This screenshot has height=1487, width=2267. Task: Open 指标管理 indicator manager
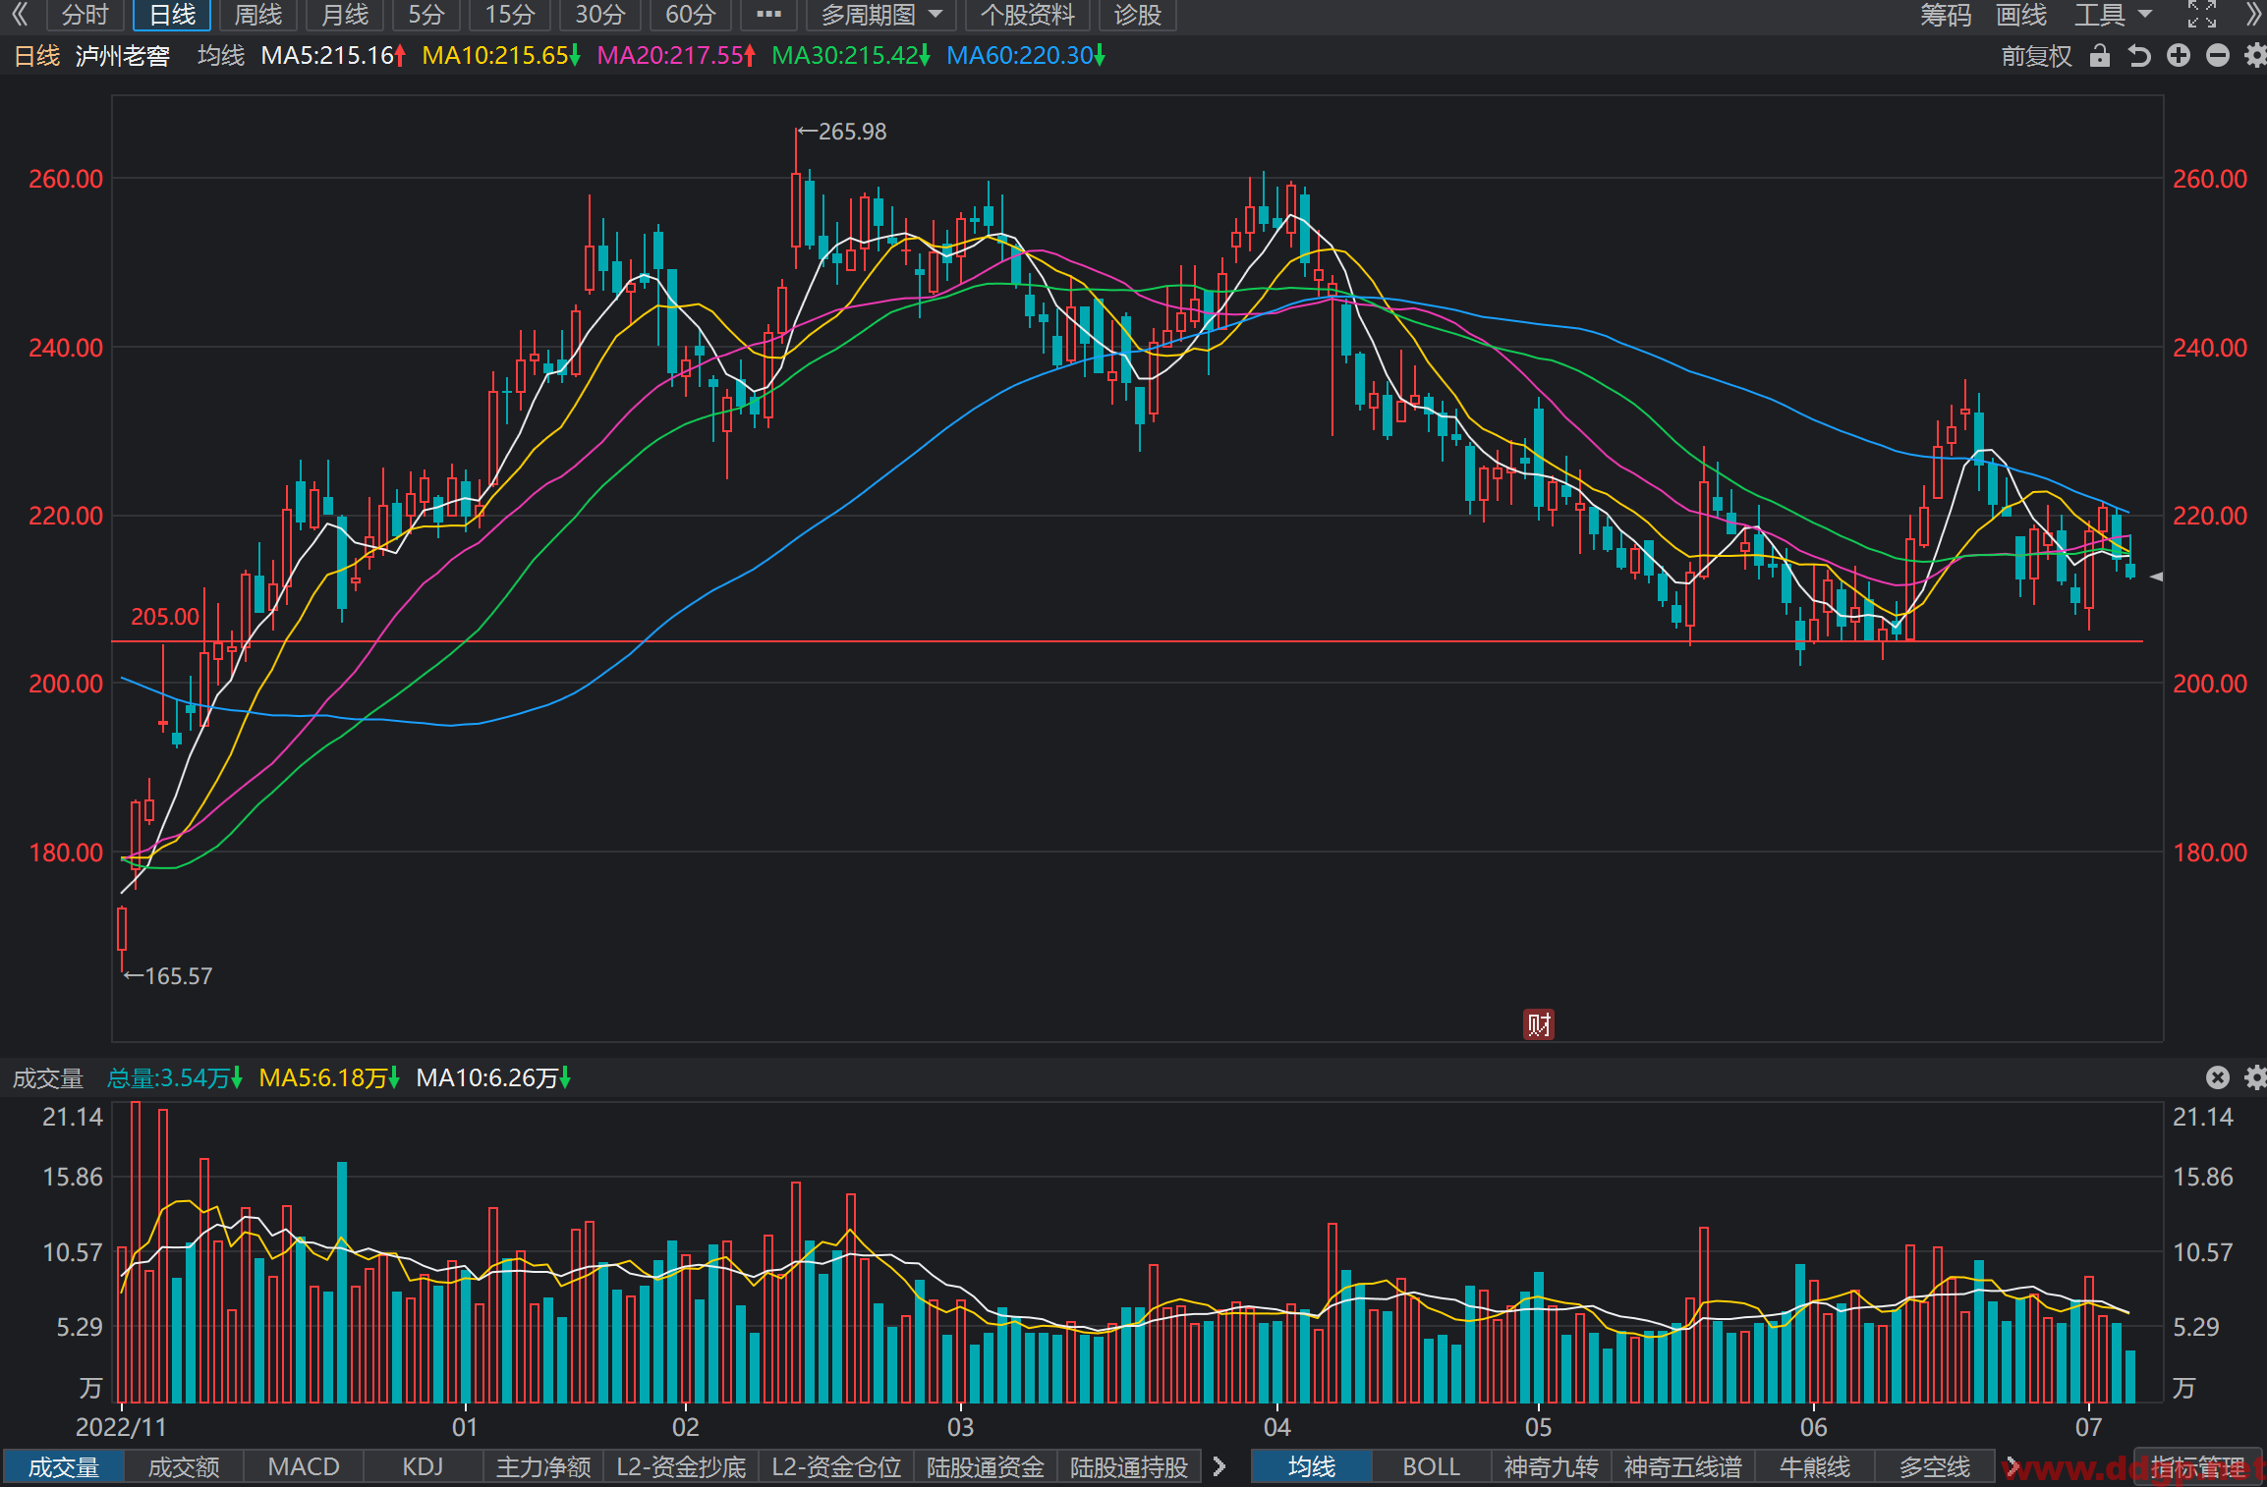click(x=2198, y=1466)
